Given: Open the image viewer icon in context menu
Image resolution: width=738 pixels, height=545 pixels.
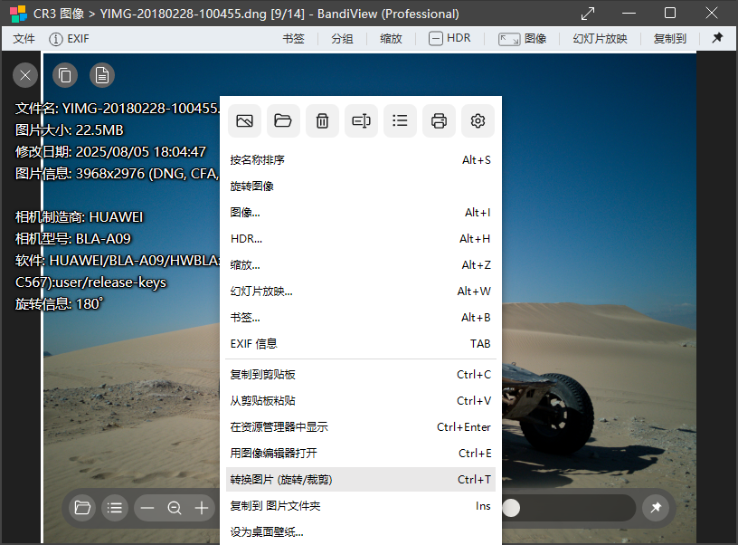Looking at the screenshot, I should point(244,120).
